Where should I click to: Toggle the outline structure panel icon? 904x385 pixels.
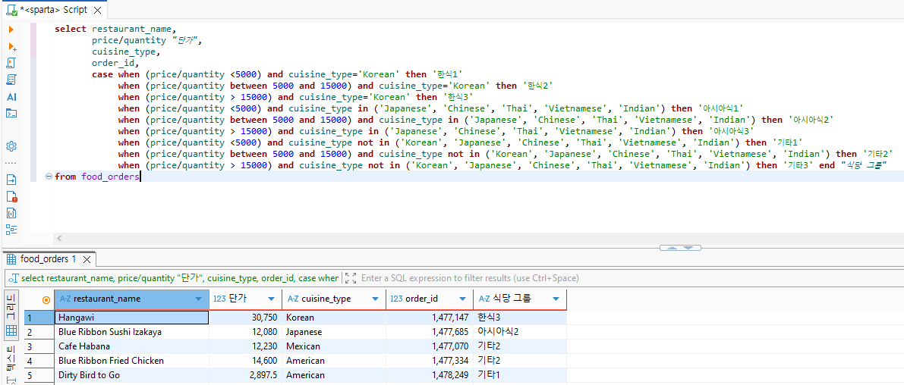[11, 229]
